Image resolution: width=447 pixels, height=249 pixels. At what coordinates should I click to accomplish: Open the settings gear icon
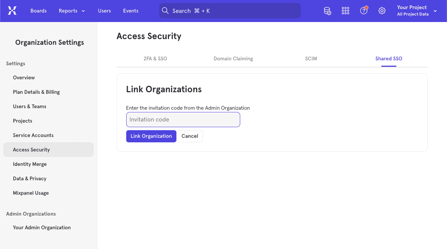coord(382,11)
